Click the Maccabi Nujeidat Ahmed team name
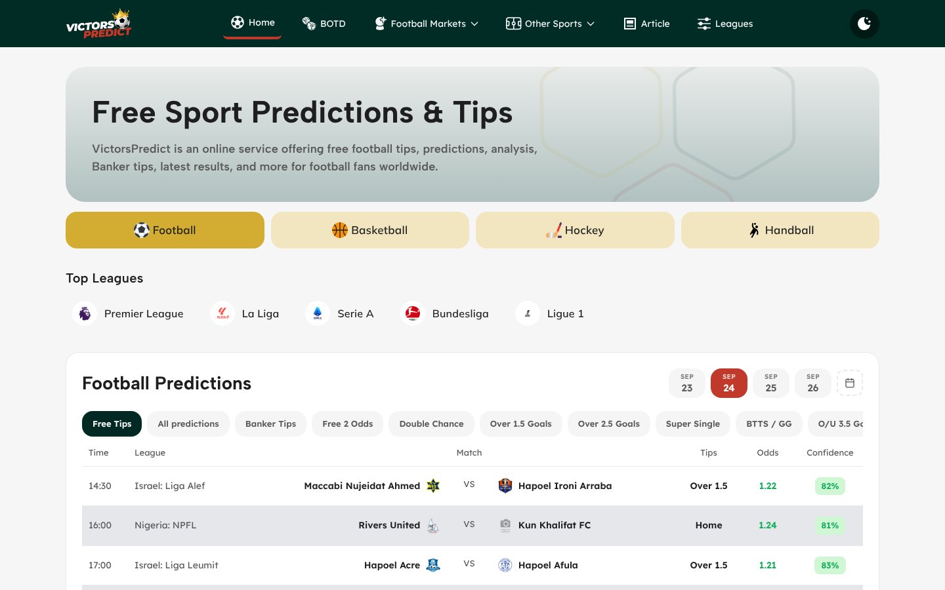945x590 pixels. (x=362, y=486)
